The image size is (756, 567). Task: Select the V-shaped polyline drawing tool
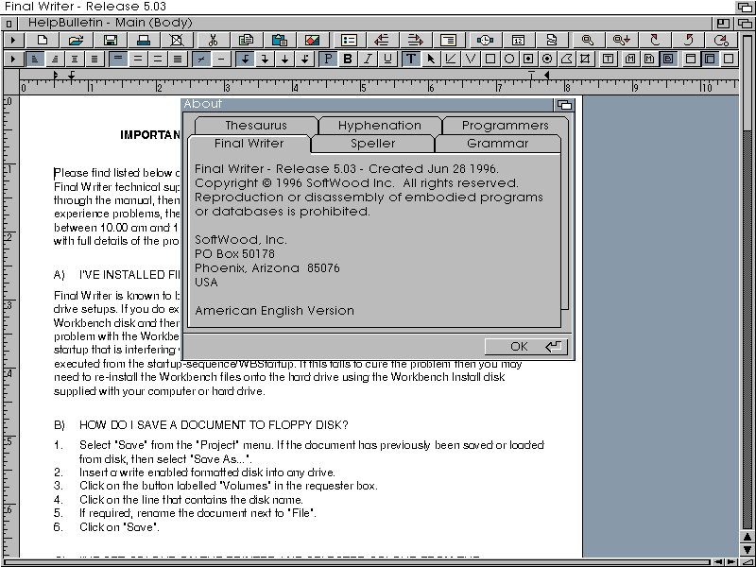471,59
